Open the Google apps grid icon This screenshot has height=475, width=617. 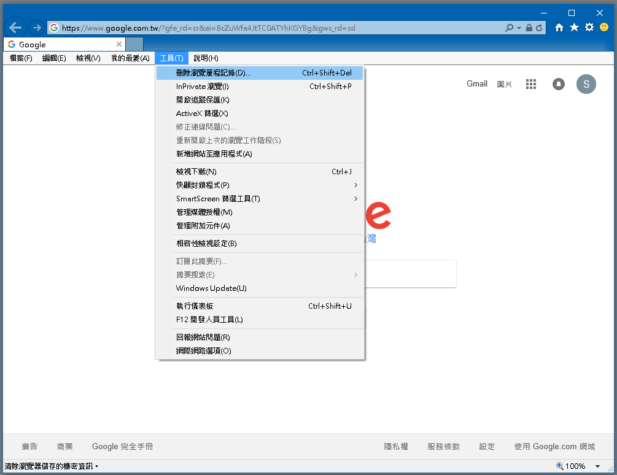[531, 84]
